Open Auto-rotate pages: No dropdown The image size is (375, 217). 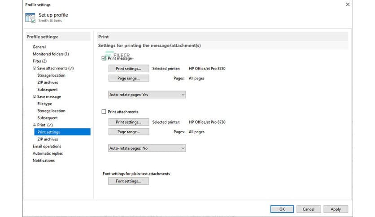pyautogui.click(x=147, y=148)
